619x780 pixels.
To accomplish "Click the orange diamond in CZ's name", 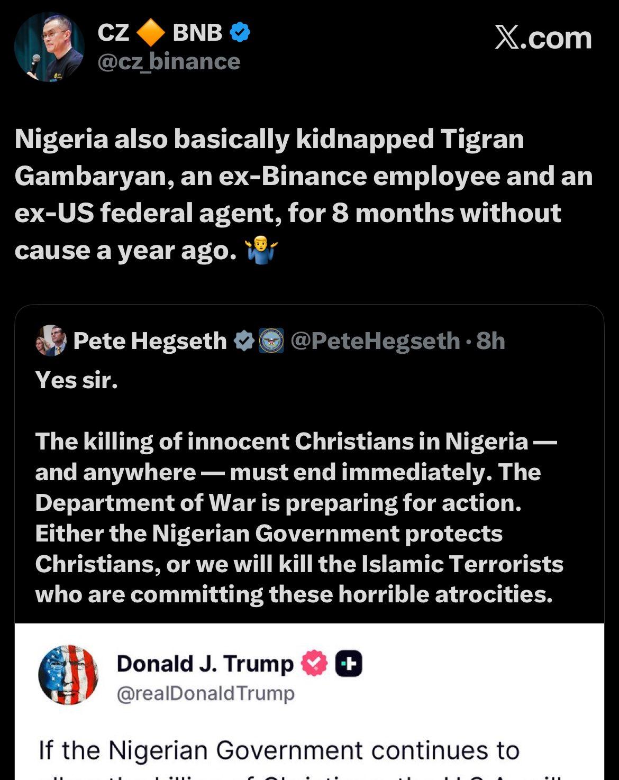I will click(x=151, y=33).
